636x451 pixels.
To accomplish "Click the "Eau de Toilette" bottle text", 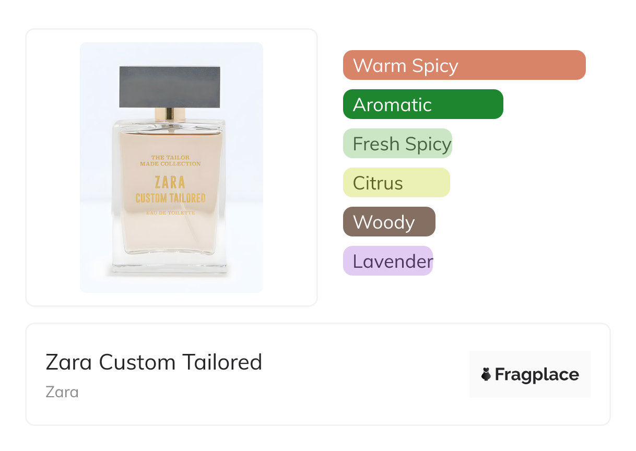I will coord(171,213).
